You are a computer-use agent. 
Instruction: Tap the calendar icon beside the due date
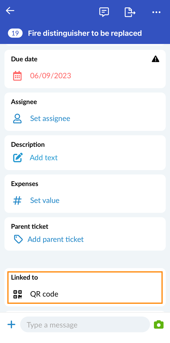click(x=17, y=76)
